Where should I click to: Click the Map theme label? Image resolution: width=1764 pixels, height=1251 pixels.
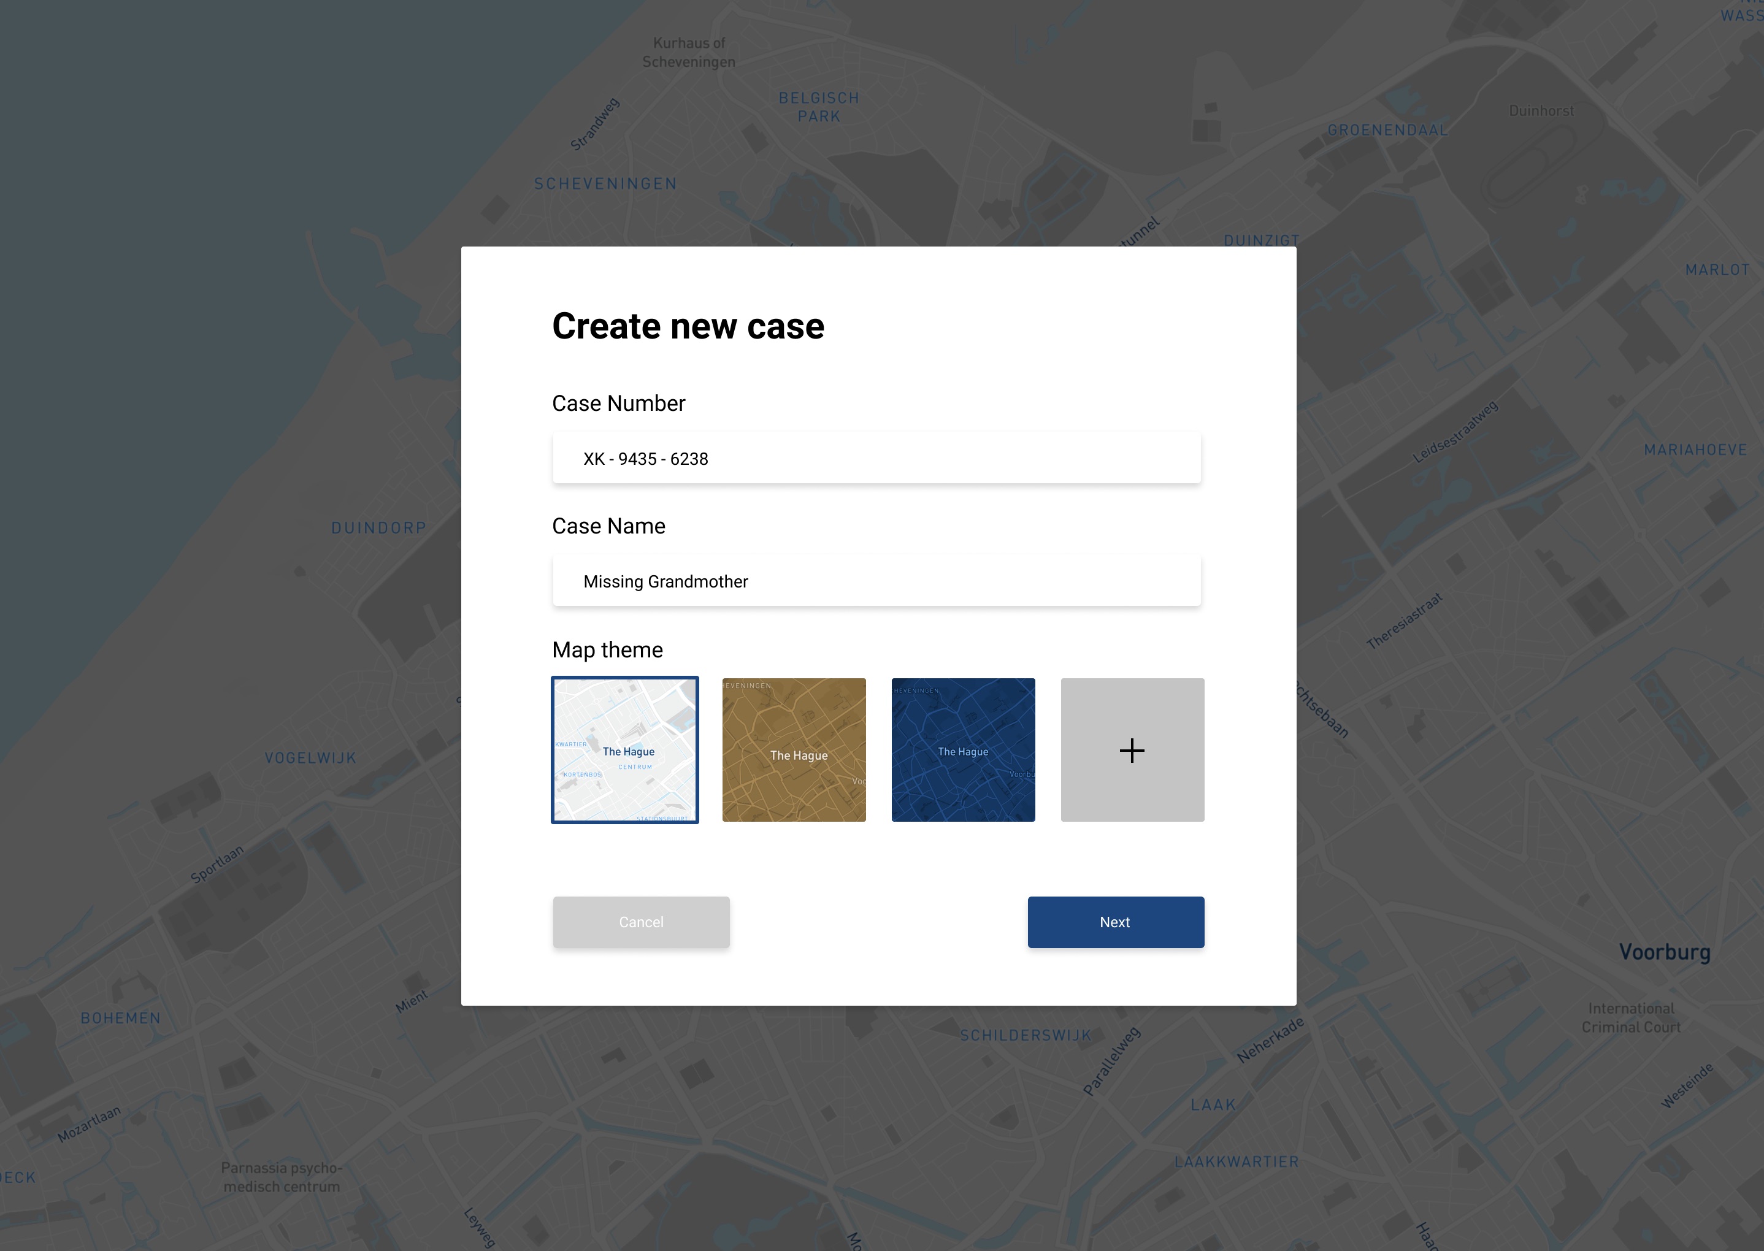(607, 649)
